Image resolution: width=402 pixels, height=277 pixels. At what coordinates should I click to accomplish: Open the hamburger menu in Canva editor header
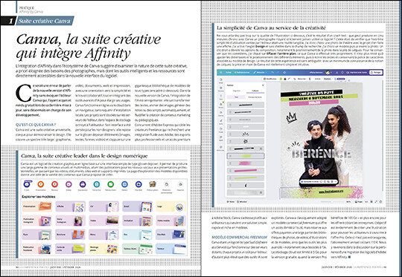coord(221,72)
